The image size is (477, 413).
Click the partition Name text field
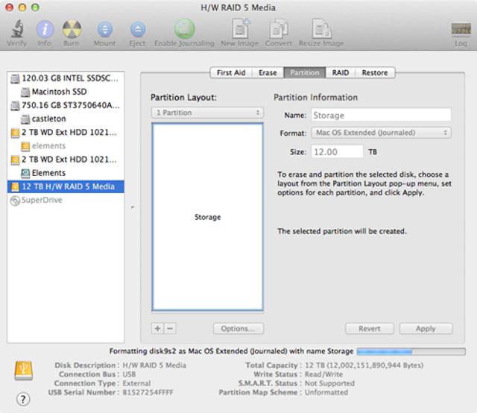click(x=380, y=116)
